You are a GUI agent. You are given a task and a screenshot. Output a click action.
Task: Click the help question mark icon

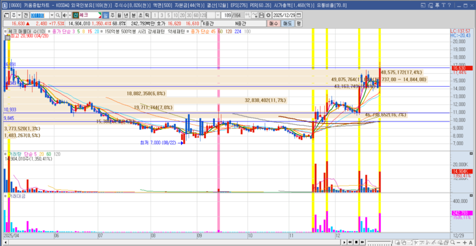coord(450,5)
